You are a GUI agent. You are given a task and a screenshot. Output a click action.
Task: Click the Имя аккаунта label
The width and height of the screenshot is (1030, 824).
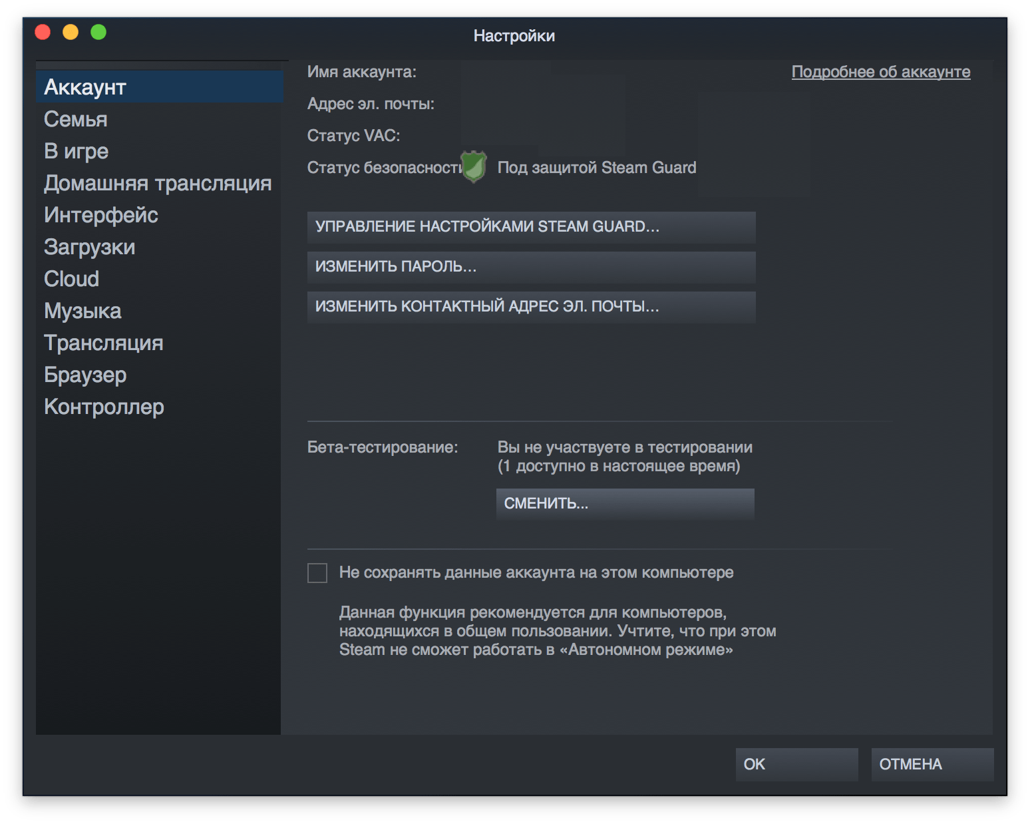click(x=362, y=72)
